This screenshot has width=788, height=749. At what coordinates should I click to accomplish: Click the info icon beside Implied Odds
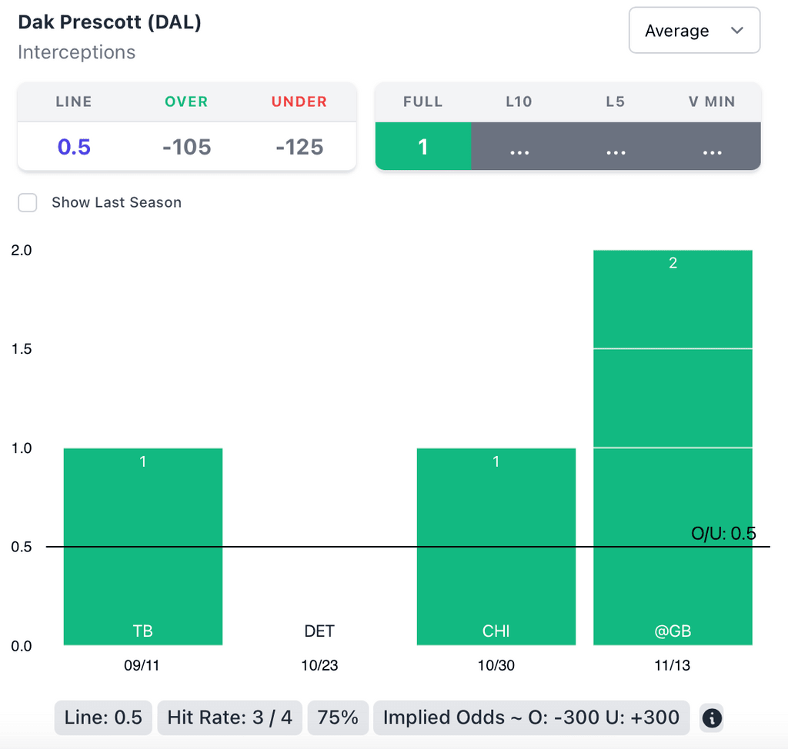713,718
